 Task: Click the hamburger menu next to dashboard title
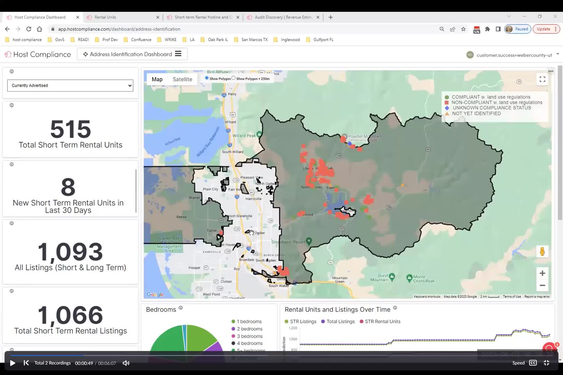(178, 54)
